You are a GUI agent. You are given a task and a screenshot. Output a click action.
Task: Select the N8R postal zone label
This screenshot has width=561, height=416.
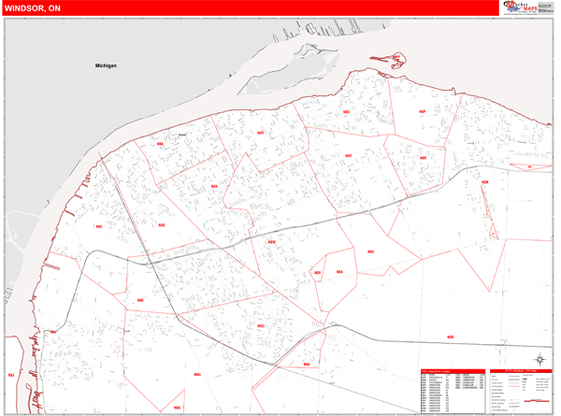[x=424, y=158]
